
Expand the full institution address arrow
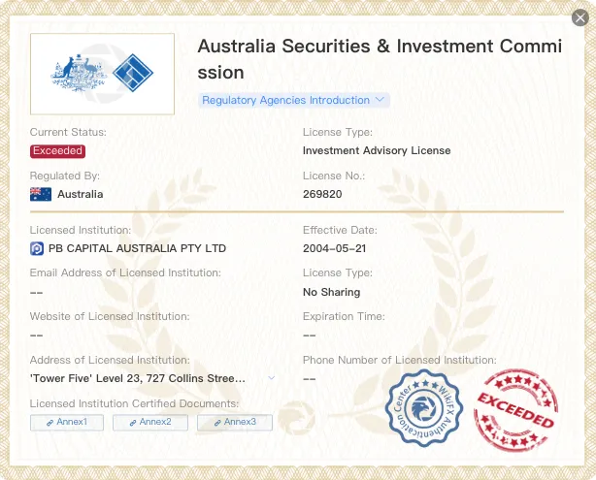click(x=272, y=378)
